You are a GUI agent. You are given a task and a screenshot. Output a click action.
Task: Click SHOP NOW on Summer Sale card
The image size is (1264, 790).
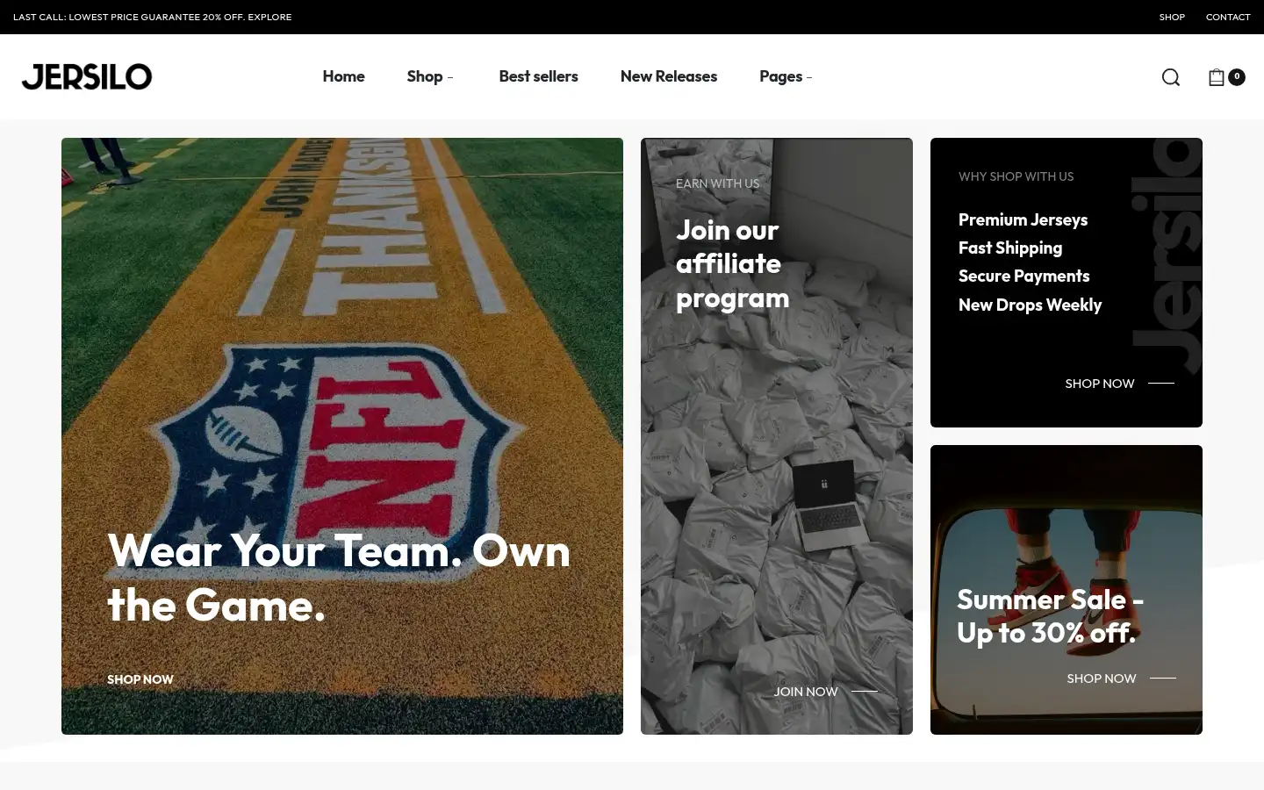(x=1121, y=679)
